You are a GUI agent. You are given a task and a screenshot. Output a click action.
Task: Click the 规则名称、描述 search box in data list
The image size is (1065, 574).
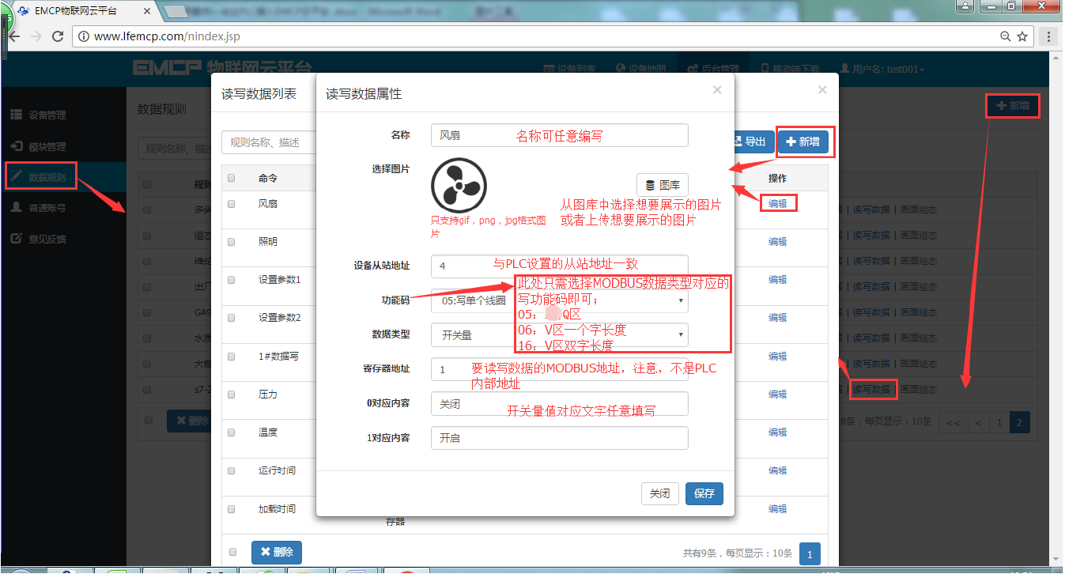(x=269, y=142)
